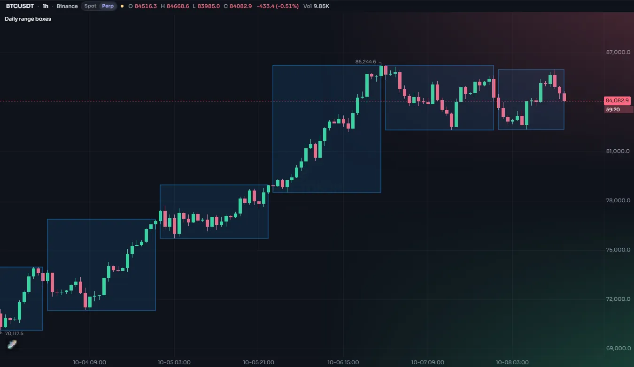Click the 69,000.0 price axis label
Screen dimensions: 634x367
click(619, 348)
